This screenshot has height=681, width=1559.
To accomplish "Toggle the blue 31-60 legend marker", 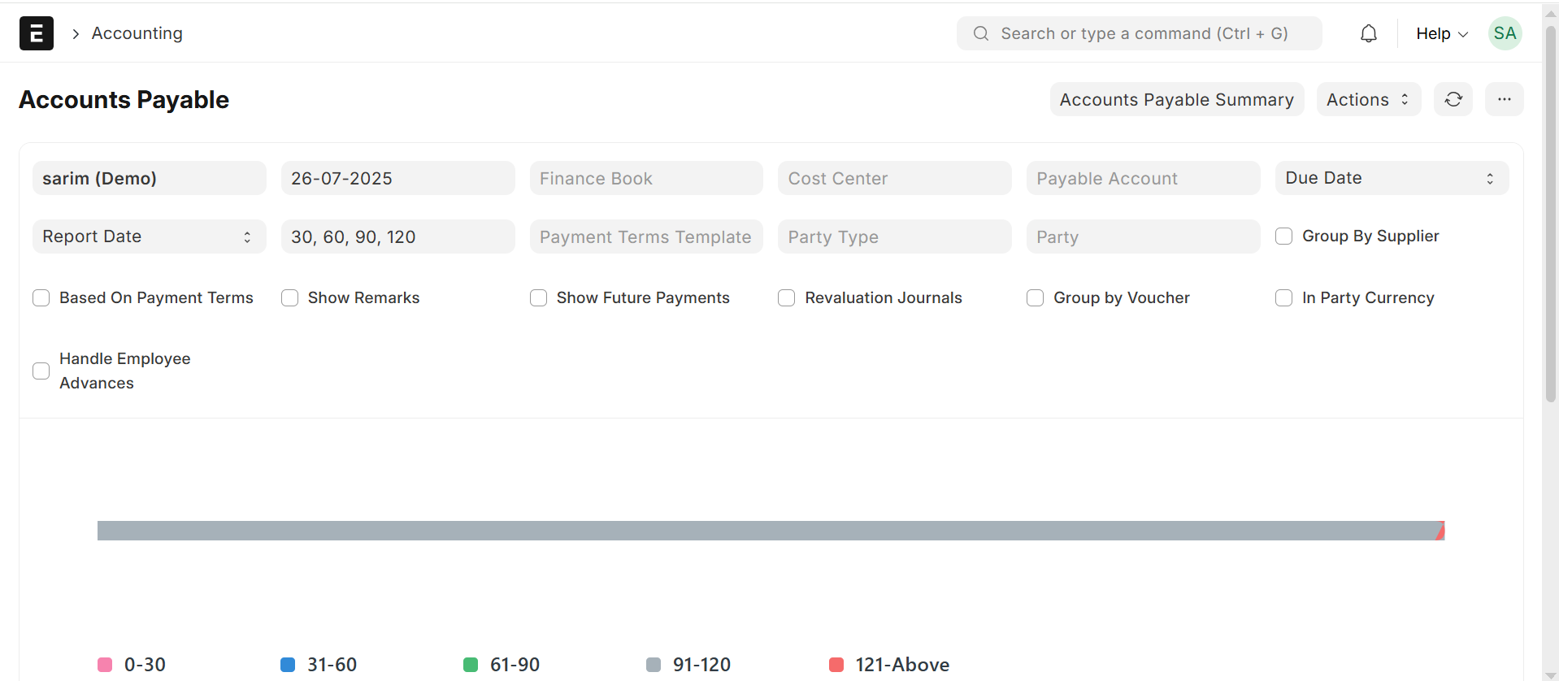I will 288,665.
